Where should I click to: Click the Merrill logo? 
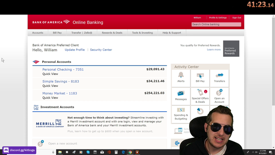point(50,123)
